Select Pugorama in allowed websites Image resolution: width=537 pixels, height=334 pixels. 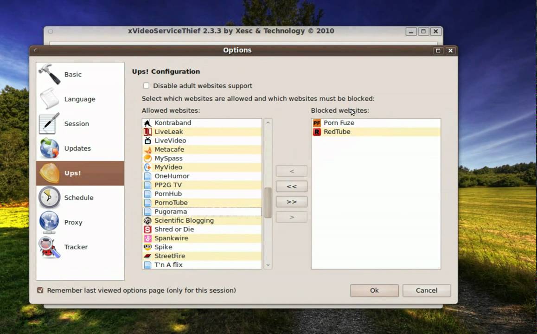(202, 212)
